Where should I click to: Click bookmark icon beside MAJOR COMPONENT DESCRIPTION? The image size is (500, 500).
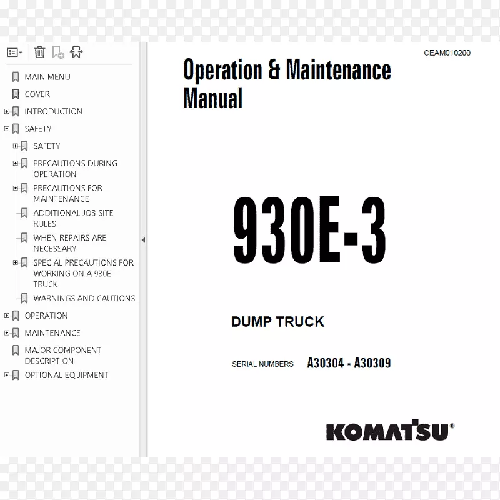[15, 350]
